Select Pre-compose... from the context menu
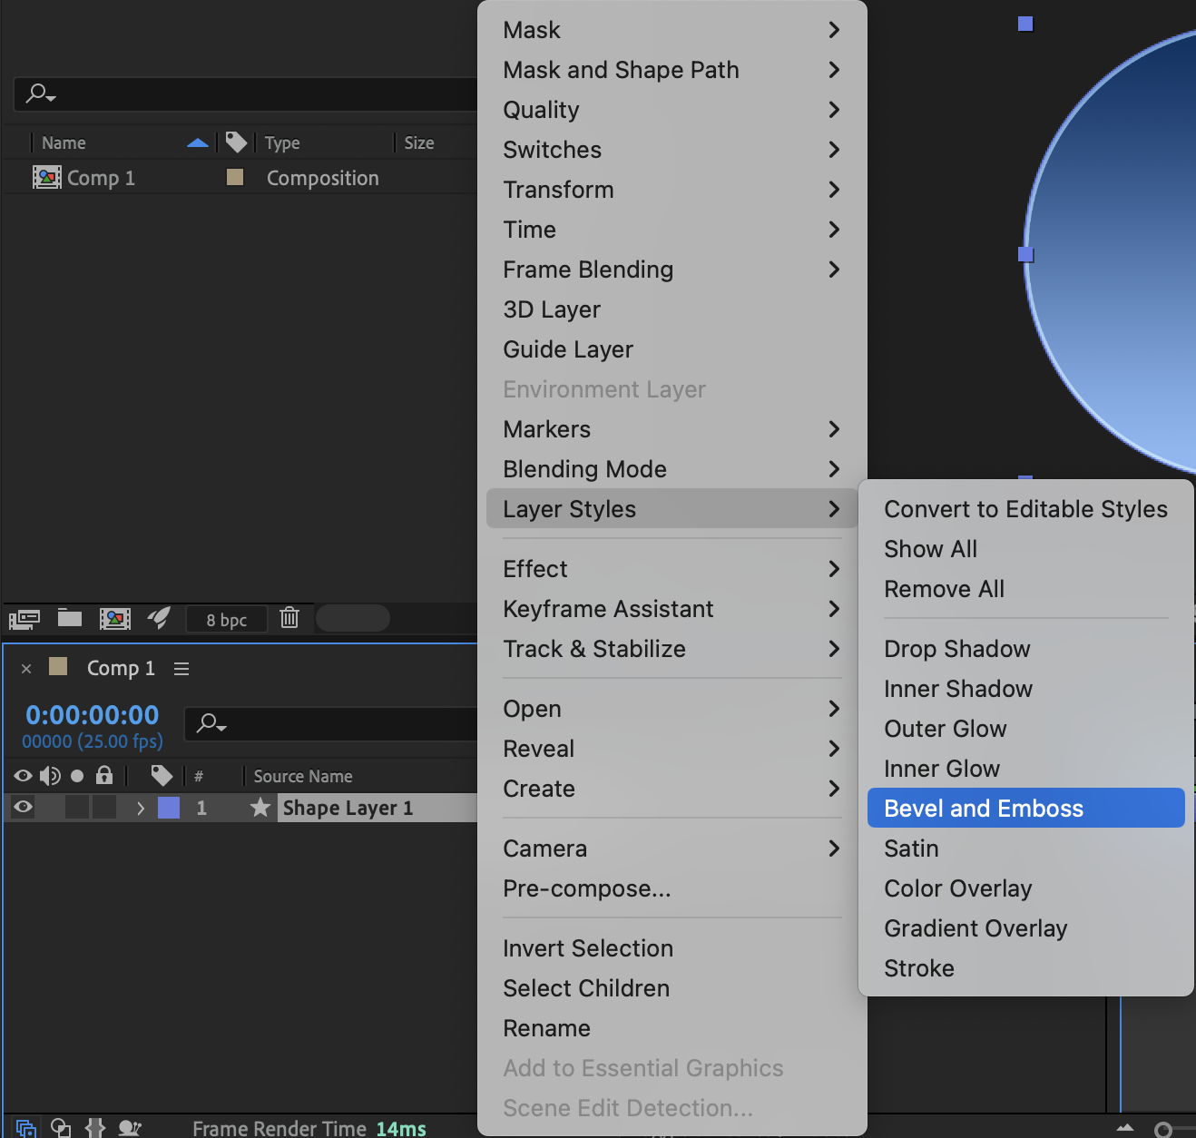The image size is (1196, 1138). coord(672,888)
